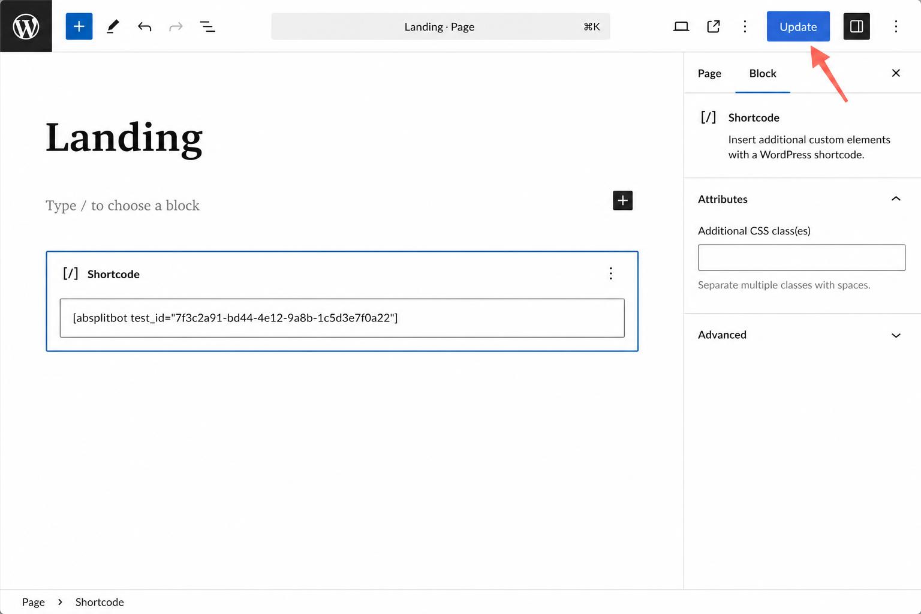921x614 pixels.
Task: Open the Landing · Page command palette bar
Action: 440,26
